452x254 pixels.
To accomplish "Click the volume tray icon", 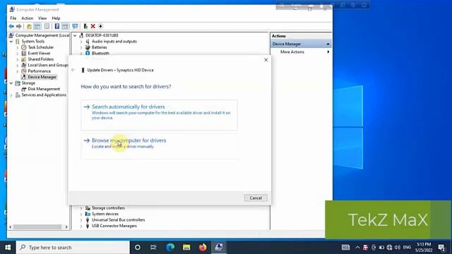I will pos(397,248).
